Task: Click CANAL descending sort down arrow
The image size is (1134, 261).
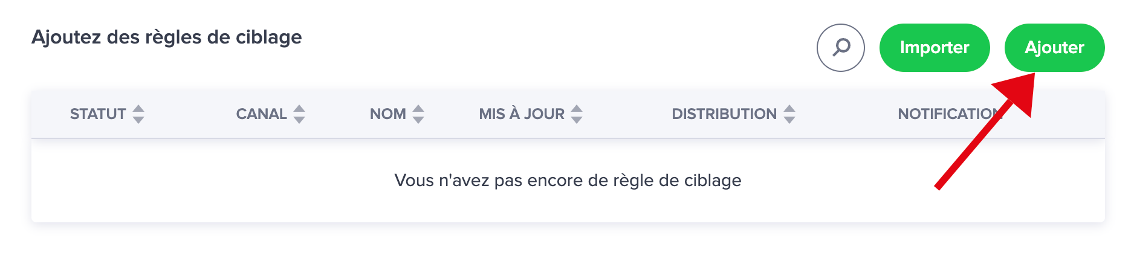Action: tap(299, 120)
